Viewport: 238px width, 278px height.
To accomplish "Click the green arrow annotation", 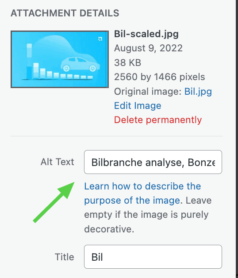I will [54, 202].
